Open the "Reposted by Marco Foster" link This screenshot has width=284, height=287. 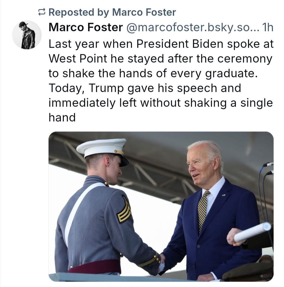[112, 12]
